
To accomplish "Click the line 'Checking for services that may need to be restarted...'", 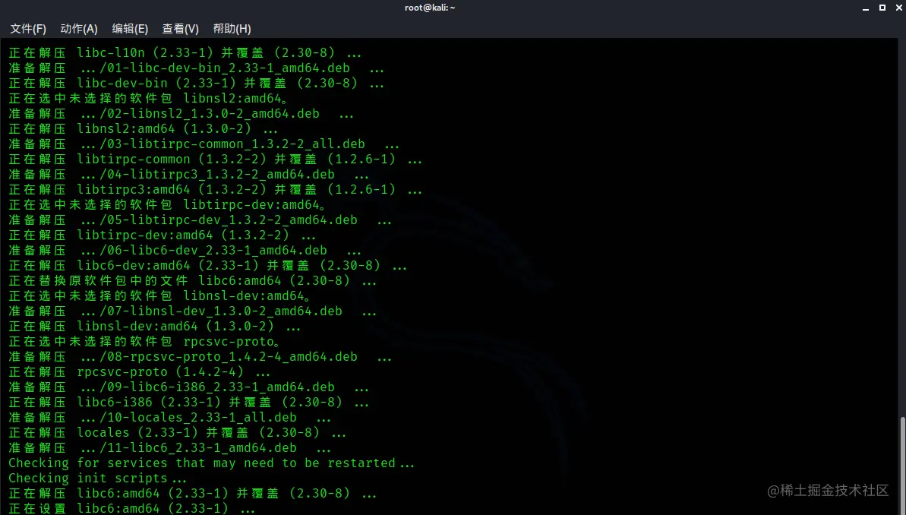I will [x=211, y=463].
